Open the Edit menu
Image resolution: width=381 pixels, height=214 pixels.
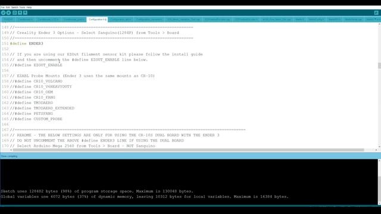[8, 7]
